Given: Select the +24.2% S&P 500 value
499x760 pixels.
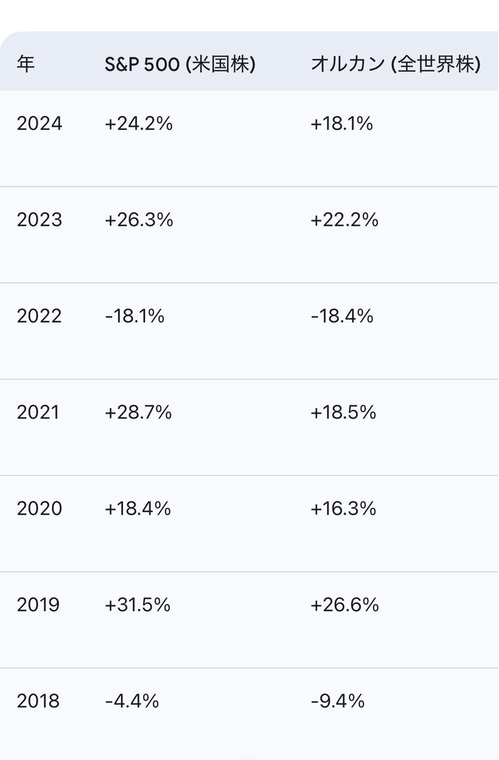Looking at the screenshot, I should tap(139, 124).
